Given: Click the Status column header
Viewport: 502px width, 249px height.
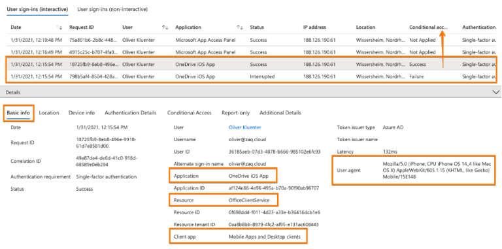Looking at the screenshot, I should click(256, 27).
